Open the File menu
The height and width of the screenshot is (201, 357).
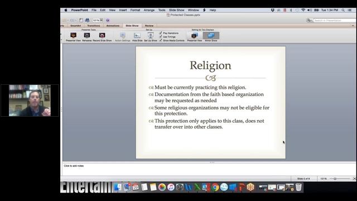tap(94, 10)
